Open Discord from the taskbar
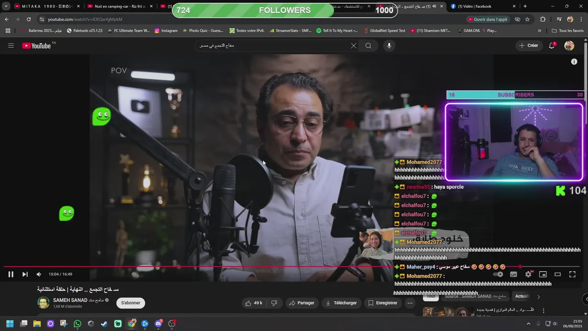The height and width of the screenshot is (331, 588). (x=158, y=324)
